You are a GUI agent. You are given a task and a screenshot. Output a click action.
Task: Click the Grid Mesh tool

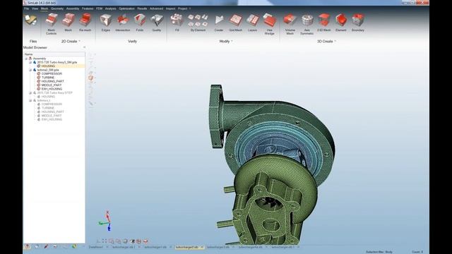(x=235, y=23)
